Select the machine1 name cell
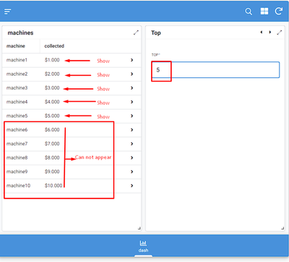The width and height of the screenshot is (289, 262). pos(17,60)
